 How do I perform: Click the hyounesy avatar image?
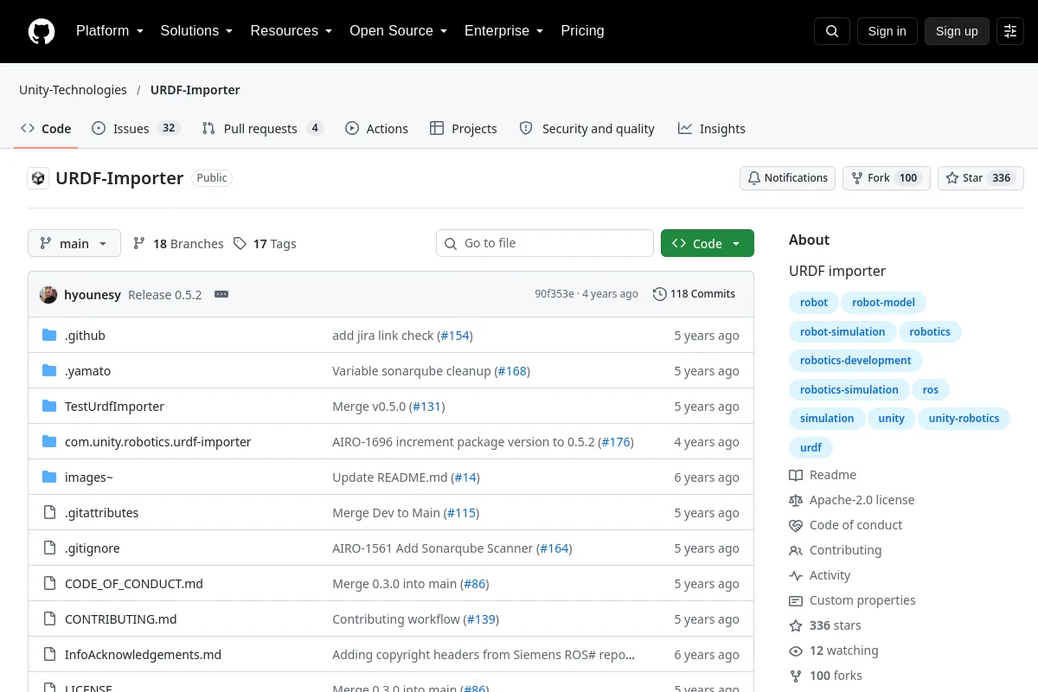(x=48, y=294)
